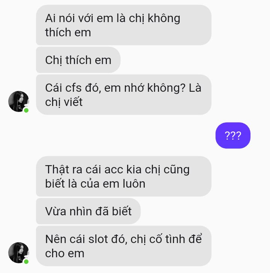
Task: Tap the message starting 'Thật ra cái acc kia'
Action: [x=124, y=176]
